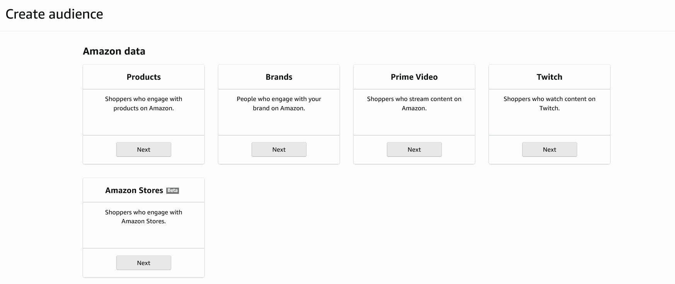This screenshot has width=675, height=284.
Task: Choose Next for Prime Video audience
Action: 414,149
